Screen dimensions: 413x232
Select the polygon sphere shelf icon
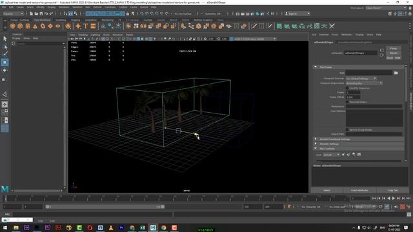click(13, 26)
